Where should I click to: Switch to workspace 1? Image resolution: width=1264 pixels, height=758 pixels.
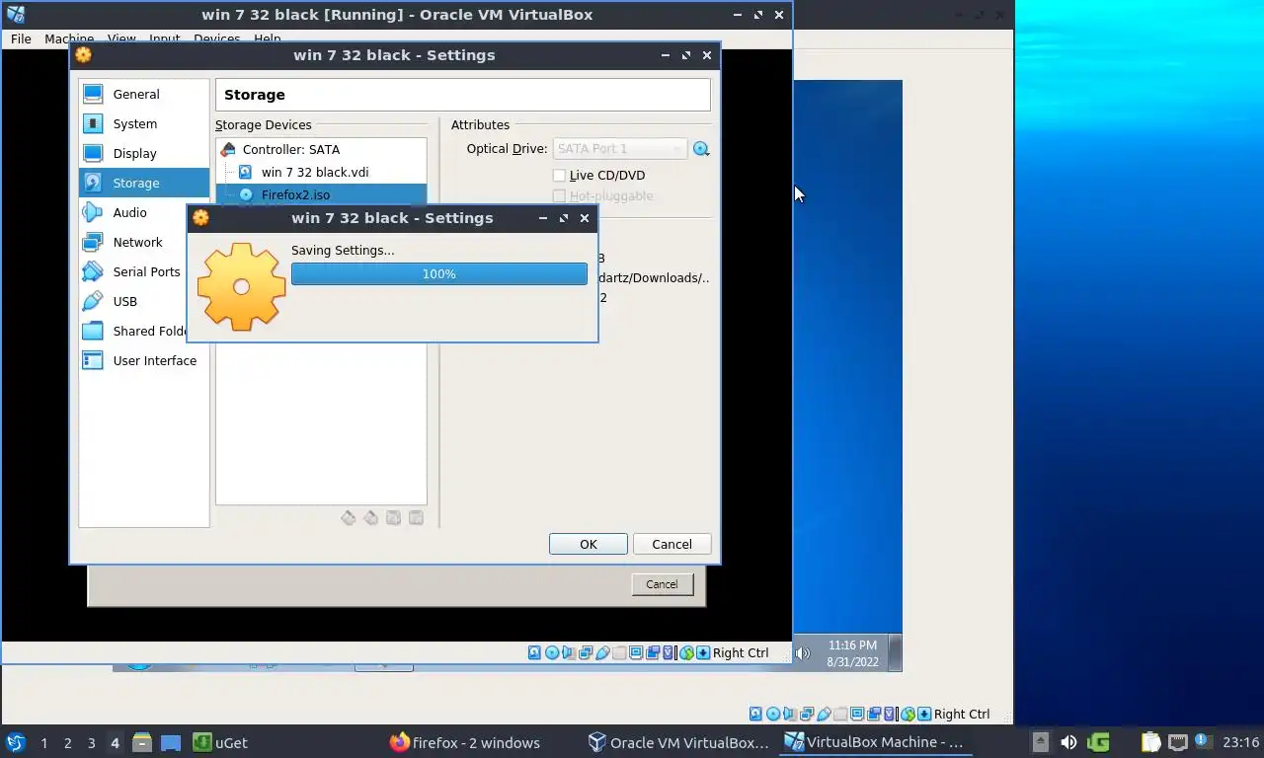43,743
